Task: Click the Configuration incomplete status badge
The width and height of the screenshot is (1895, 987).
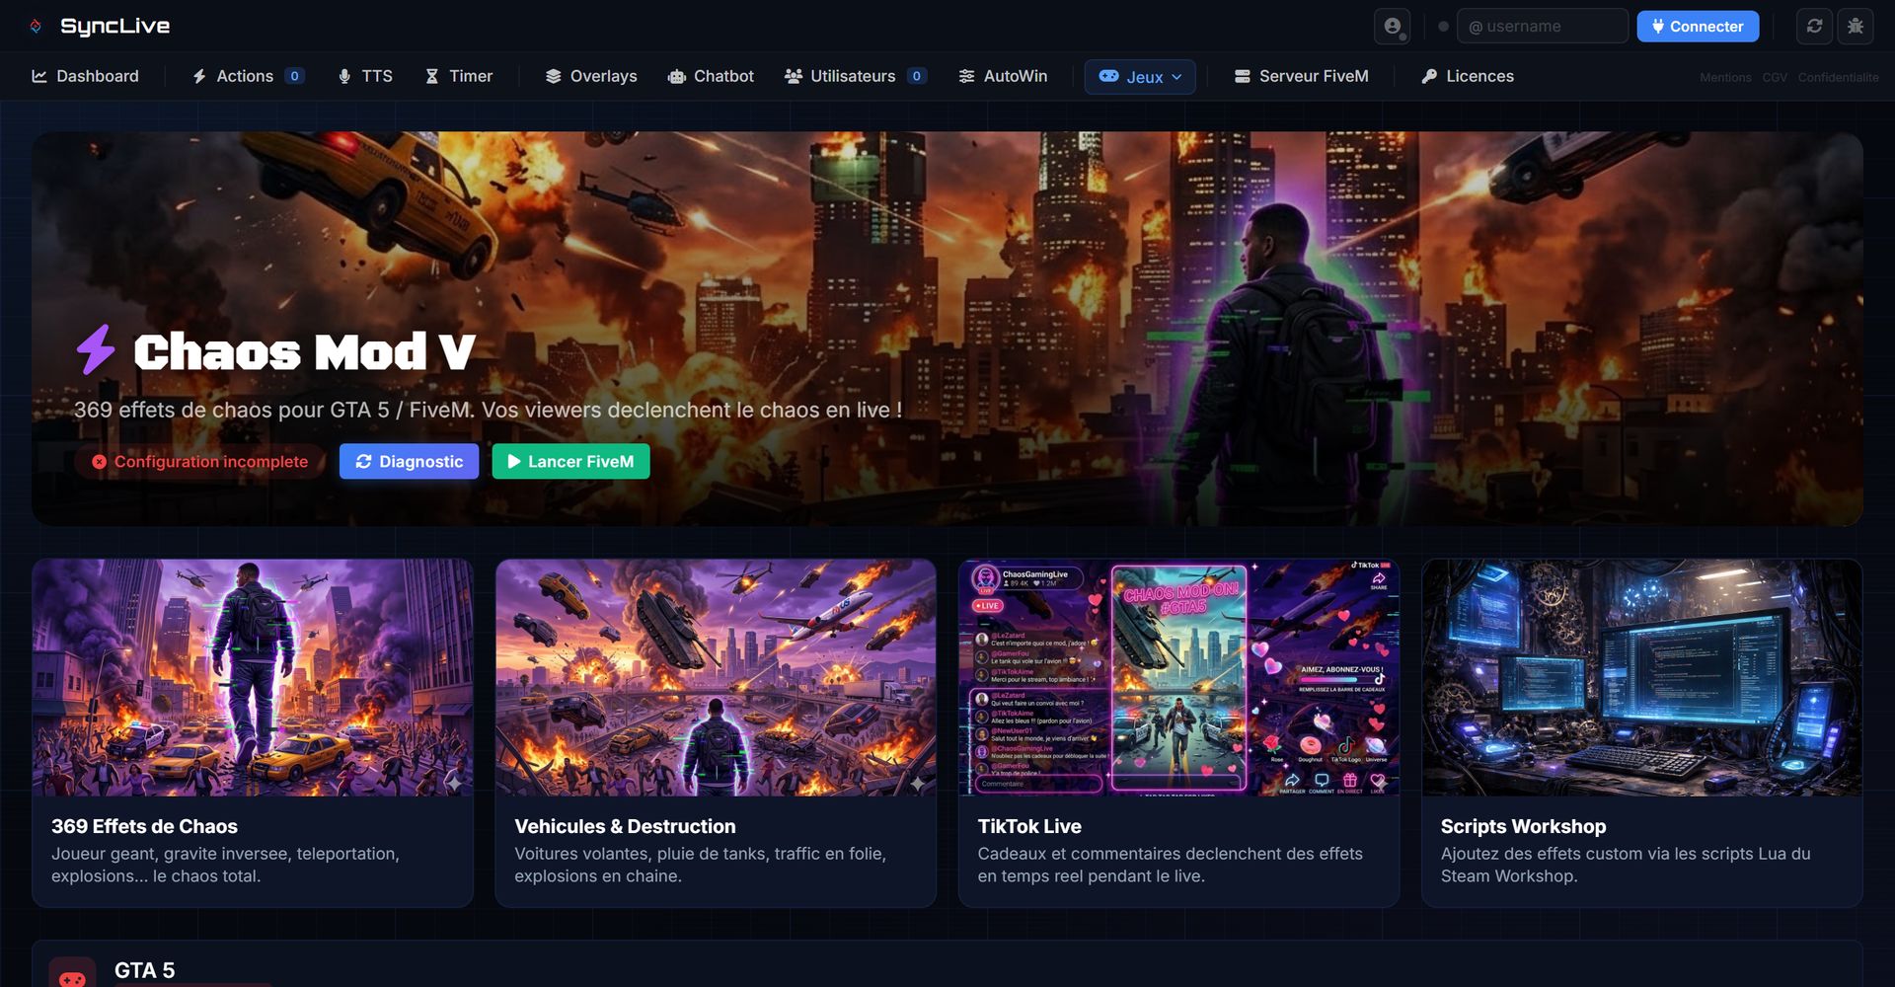Action: 199,462
